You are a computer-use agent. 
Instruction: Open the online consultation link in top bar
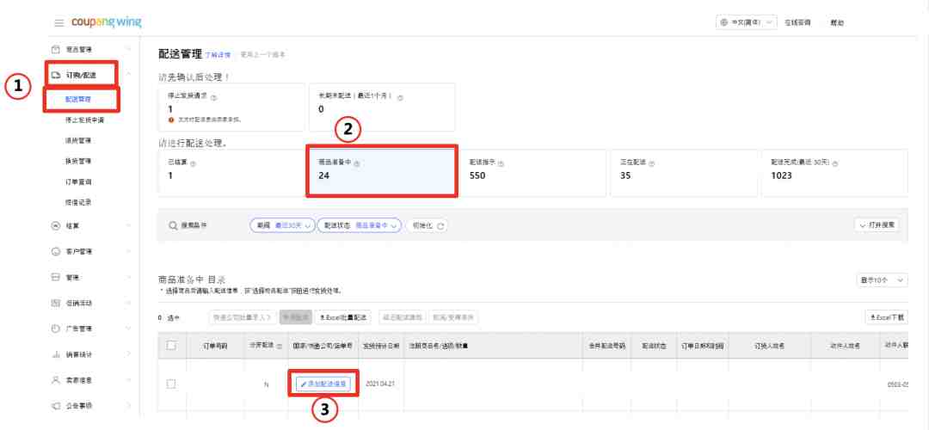click(797, 22)
